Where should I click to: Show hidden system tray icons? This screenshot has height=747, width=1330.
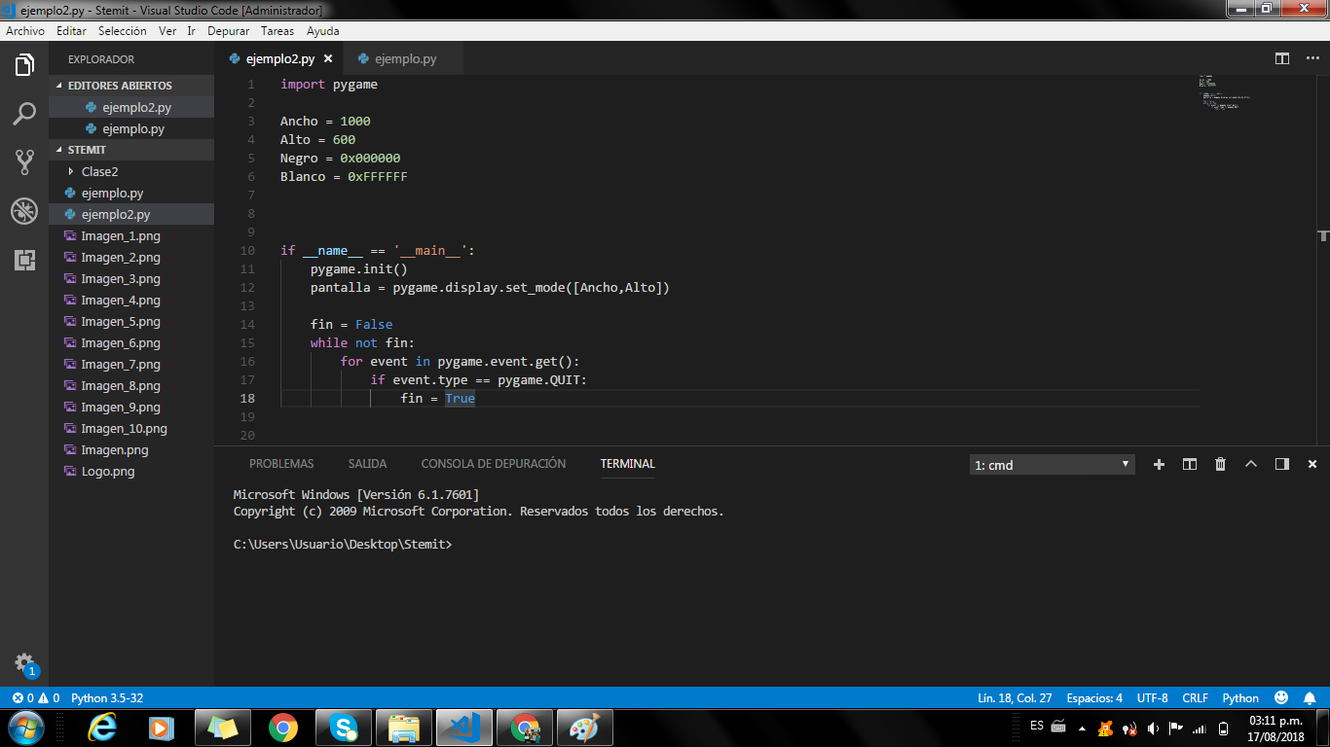1082,729
